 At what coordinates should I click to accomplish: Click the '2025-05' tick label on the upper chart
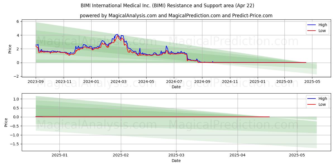(x=312, y=82)
